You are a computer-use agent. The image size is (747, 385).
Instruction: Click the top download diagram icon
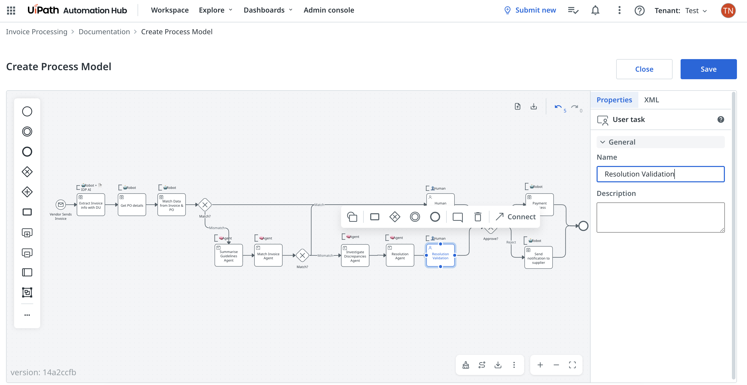coord(533,107)
